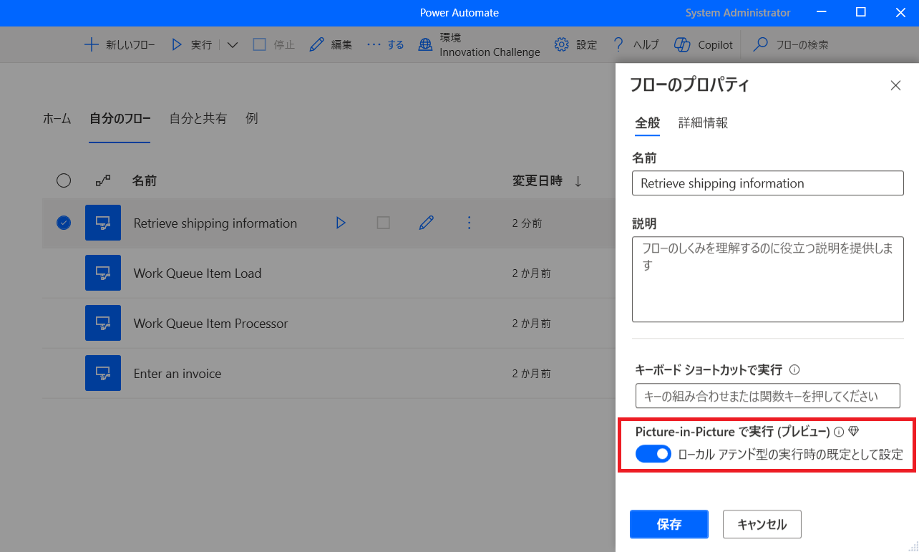Click the Work Queue Item Load flow icon
The height and width of the screenshot is (552, 919).
click(103, 273)
